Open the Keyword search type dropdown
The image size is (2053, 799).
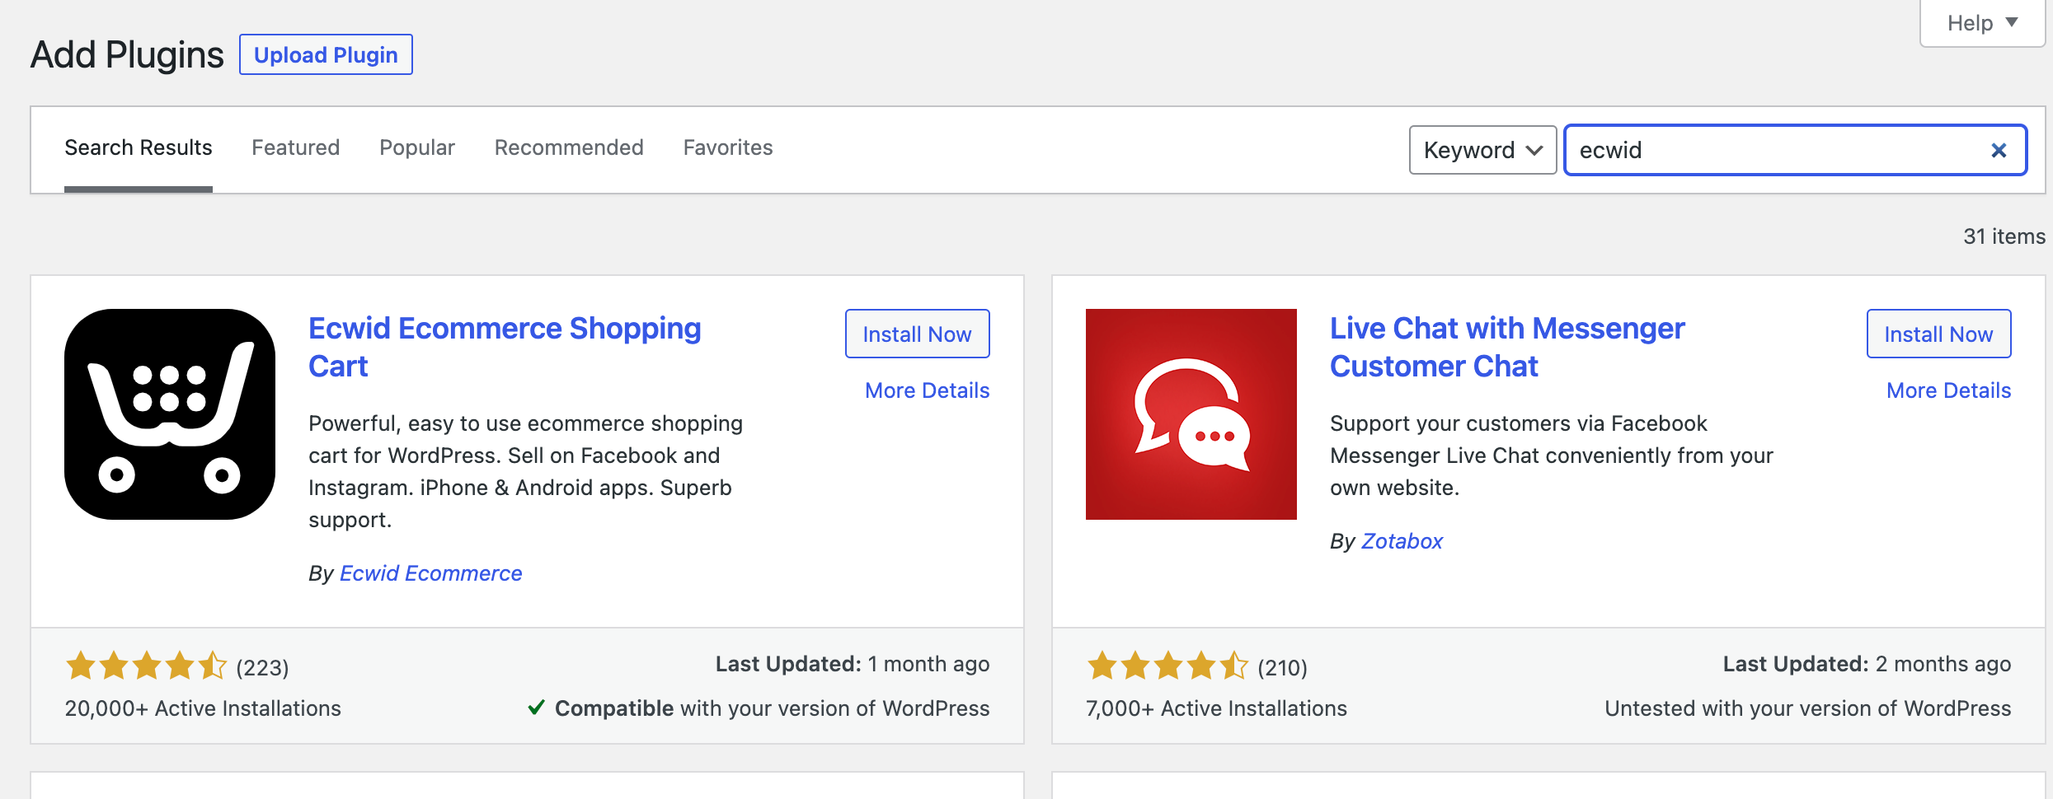(x=1482, y=150)
